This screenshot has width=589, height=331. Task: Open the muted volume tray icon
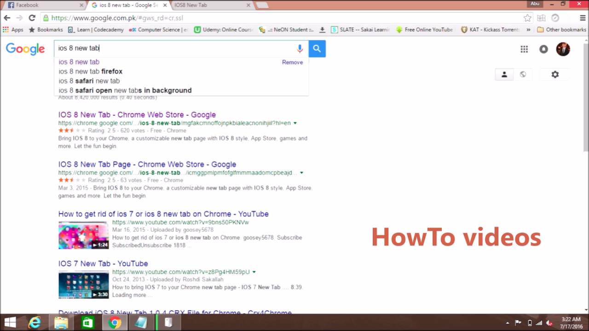click(549, 323)
